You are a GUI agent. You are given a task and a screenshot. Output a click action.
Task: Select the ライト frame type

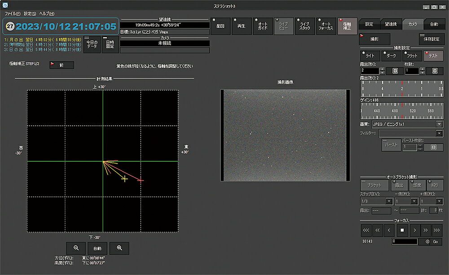370,56
